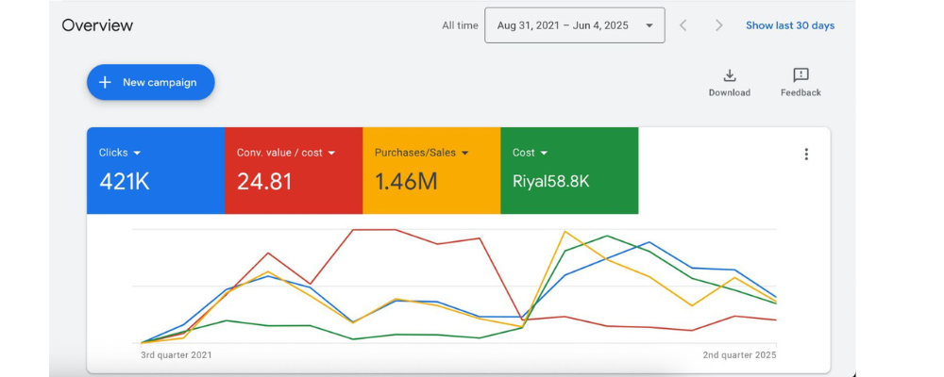Click the 3rd quarter 2021 axis label
944x377 pixels.
pyautogui.click(x=177, y=355)
